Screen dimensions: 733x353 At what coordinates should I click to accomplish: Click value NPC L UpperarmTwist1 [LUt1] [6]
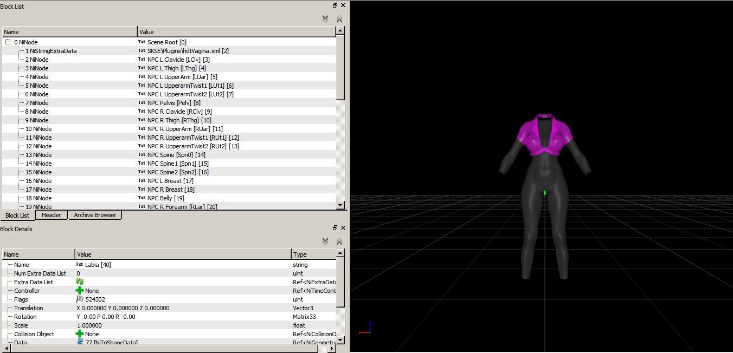point(190,86)
